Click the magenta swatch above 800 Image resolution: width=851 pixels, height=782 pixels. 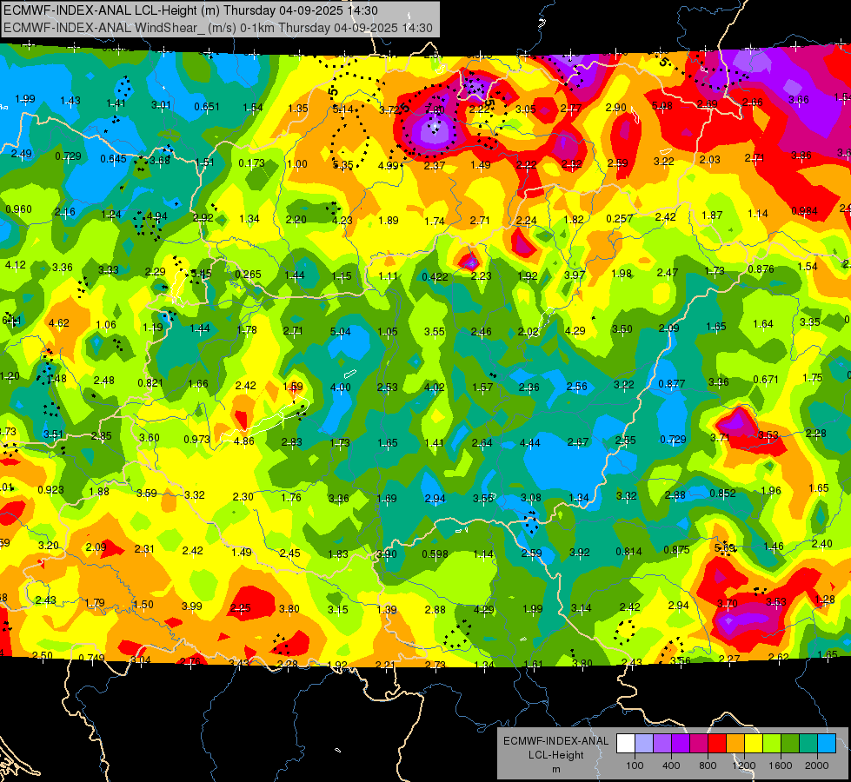(699, 744)
